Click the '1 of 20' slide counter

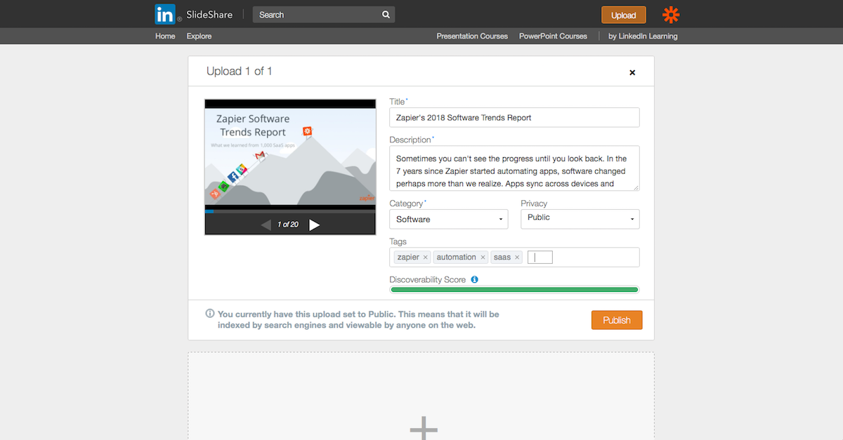[x=288, y=225]
